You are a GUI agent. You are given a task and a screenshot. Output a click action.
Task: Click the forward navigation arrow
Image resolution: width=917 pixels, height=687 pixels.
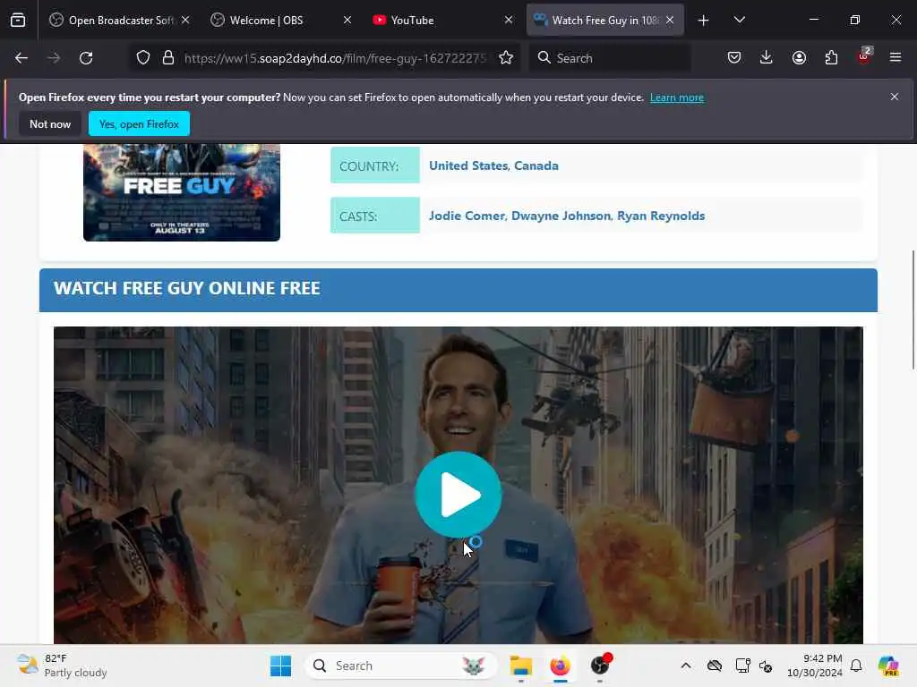(53, 58)
